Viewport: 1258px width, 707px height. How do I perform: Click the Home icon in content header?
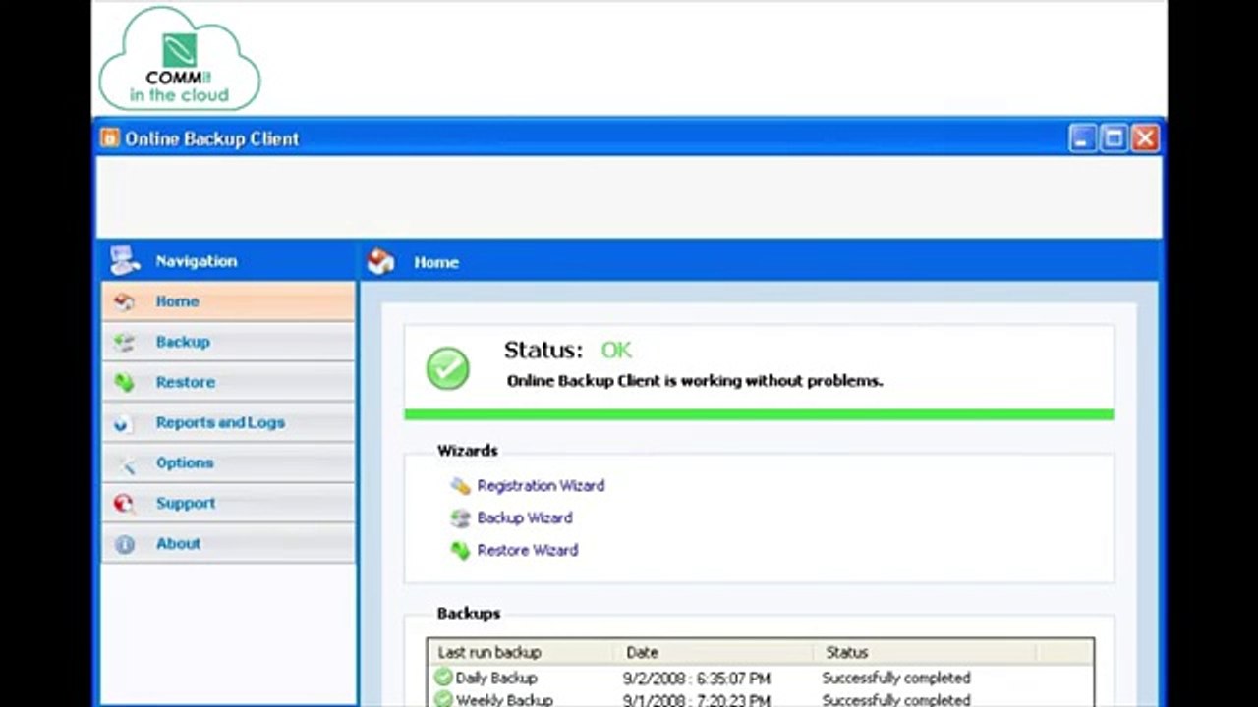coord(380,261)
